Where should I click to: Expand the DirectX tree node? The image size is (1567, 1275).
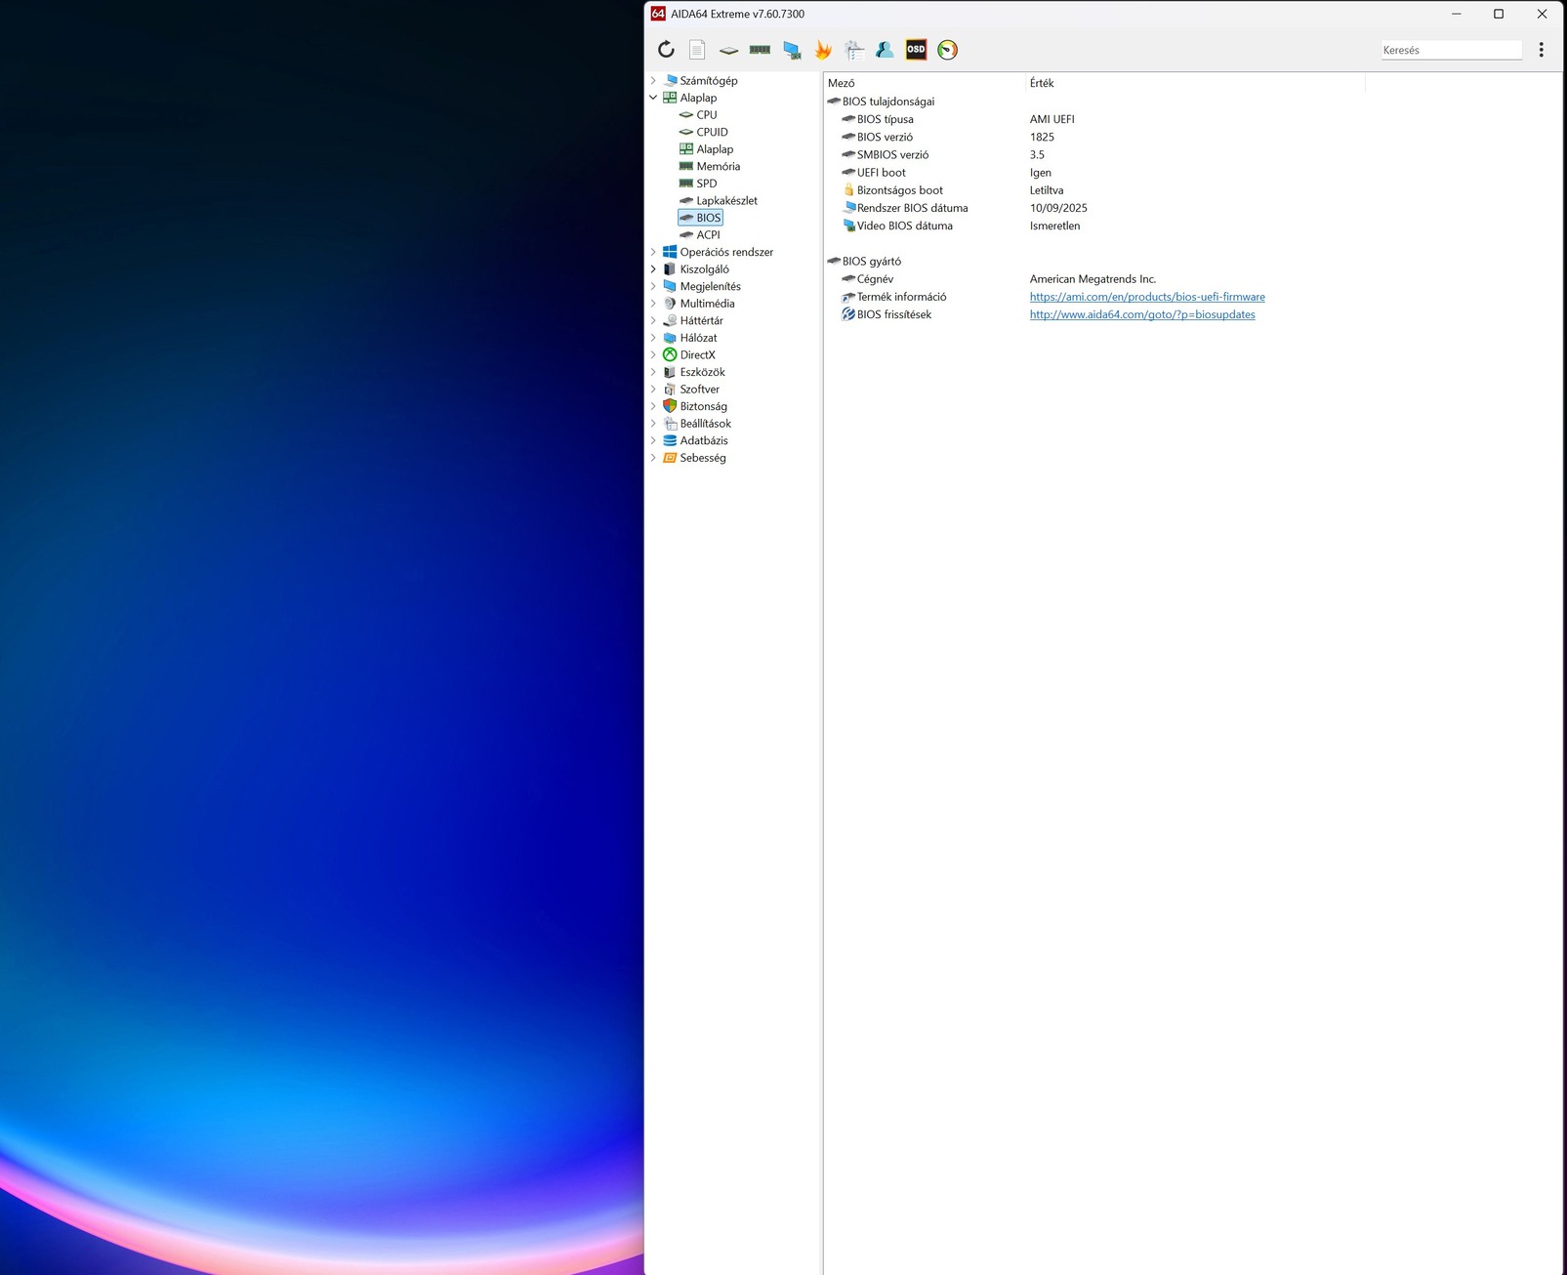pos(653,355)
